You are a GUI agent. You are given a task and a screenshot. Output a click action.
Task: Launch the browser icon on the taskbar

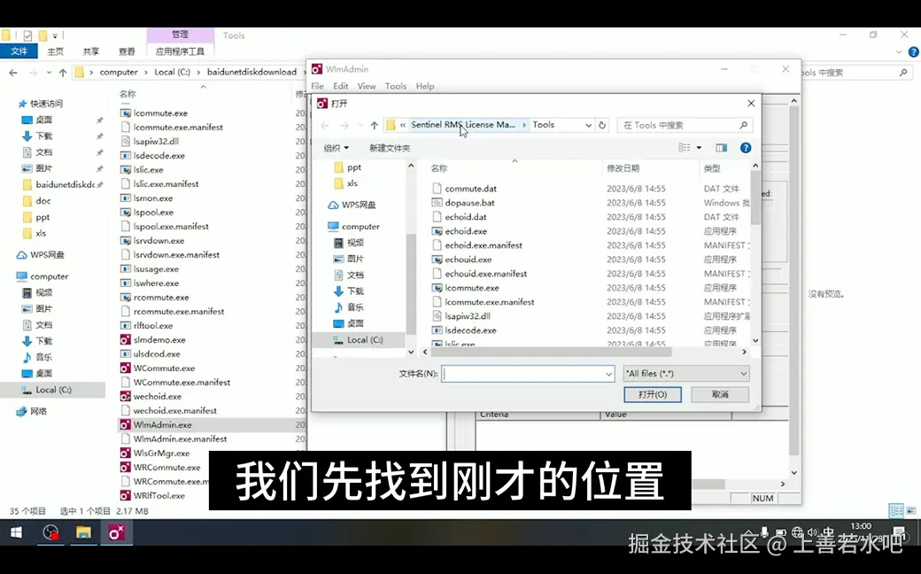click(50, 534)
